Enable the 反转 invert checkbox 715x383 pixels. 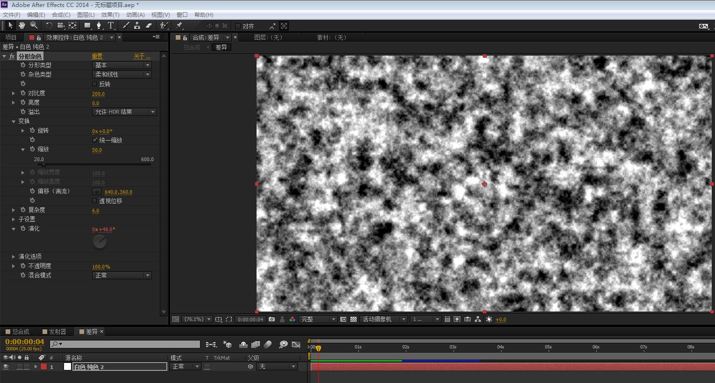coord(95,84)
